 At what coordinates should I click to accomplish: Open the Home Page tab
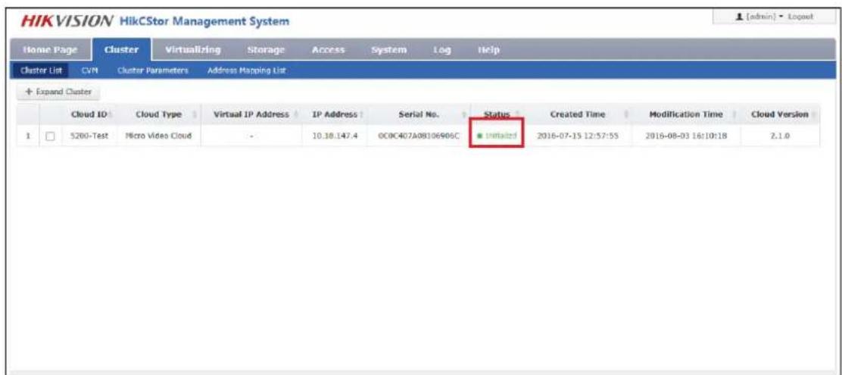pyautogui.click(x=50, y=50)
